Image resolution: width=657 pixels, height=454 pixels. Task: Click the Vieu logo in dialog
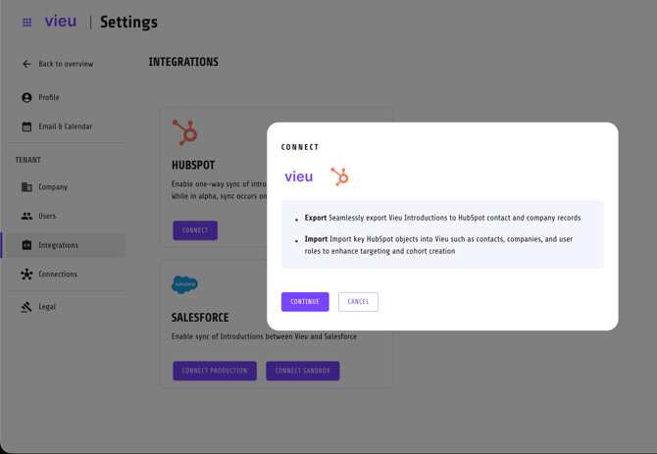(299, 177)
